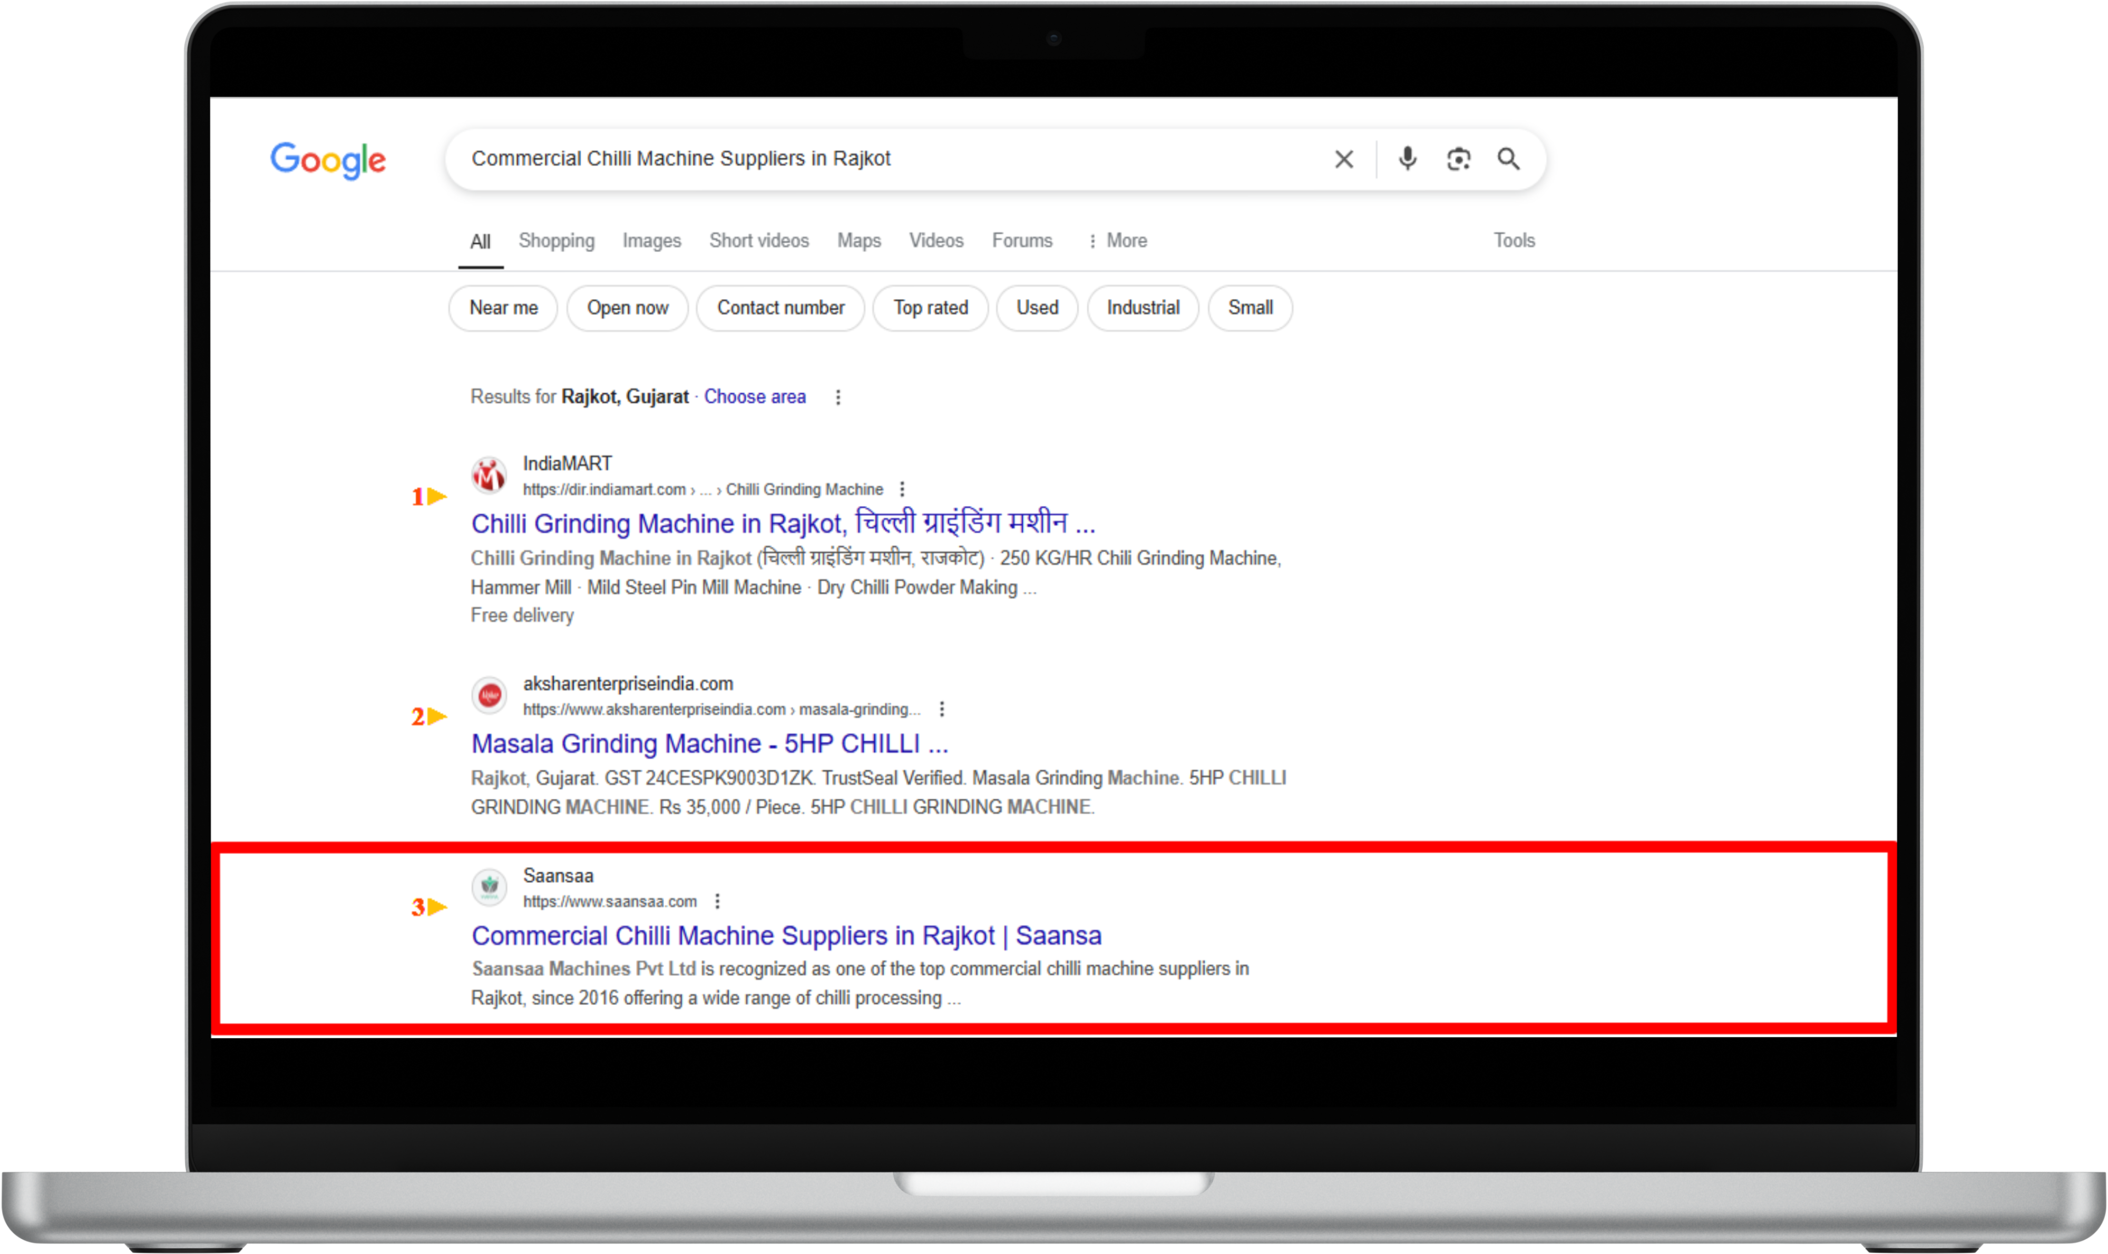2108x1254 pixels.
Task: Apply the Small filter chip
Action: pyautogui.click(x=1250, y=308)
